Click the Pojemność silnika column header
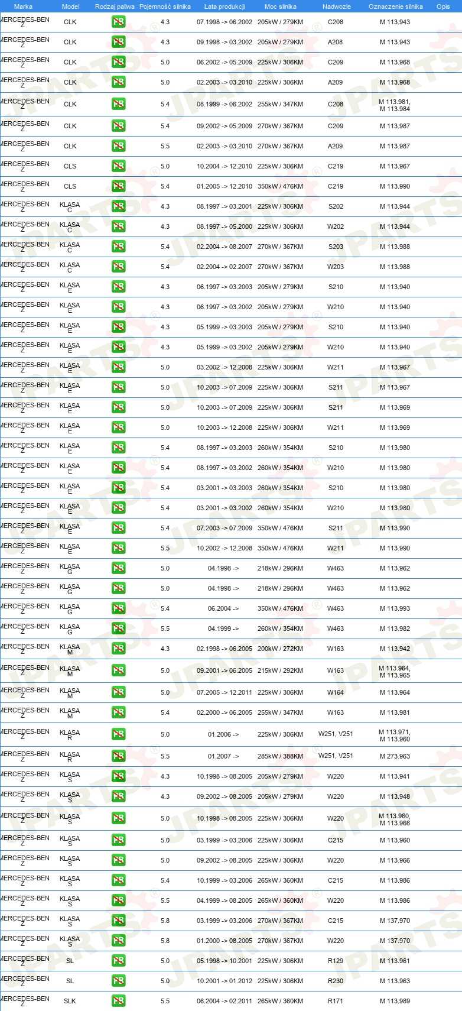 165,7
